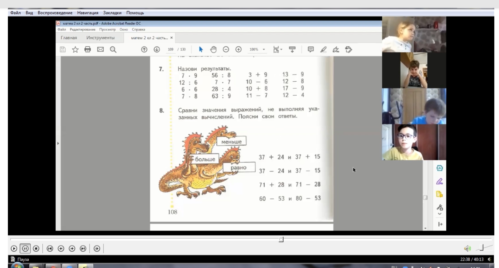Open the 100% zoom level dropdown
Screen dimensions: 499x268
[264, 50]
